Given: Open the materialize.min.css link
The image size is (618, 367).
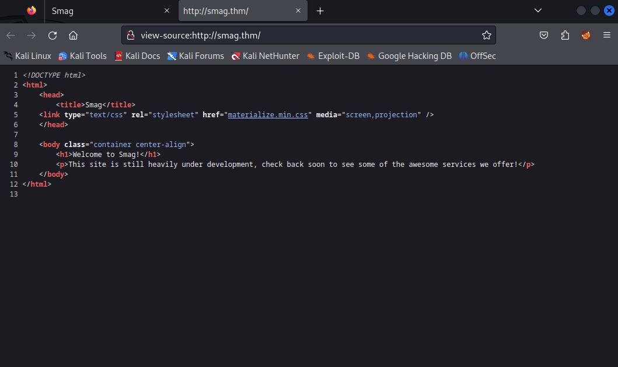Looking at the screenshot, I should tap(268, 115).
